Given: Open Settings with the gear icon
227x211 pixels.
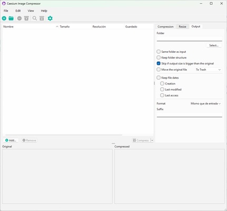Looking at the screenshot, I should [50, 18].
